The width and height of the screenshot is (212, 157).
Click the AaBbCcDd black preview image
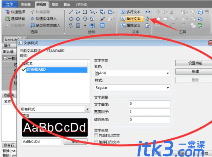[55, 127]
